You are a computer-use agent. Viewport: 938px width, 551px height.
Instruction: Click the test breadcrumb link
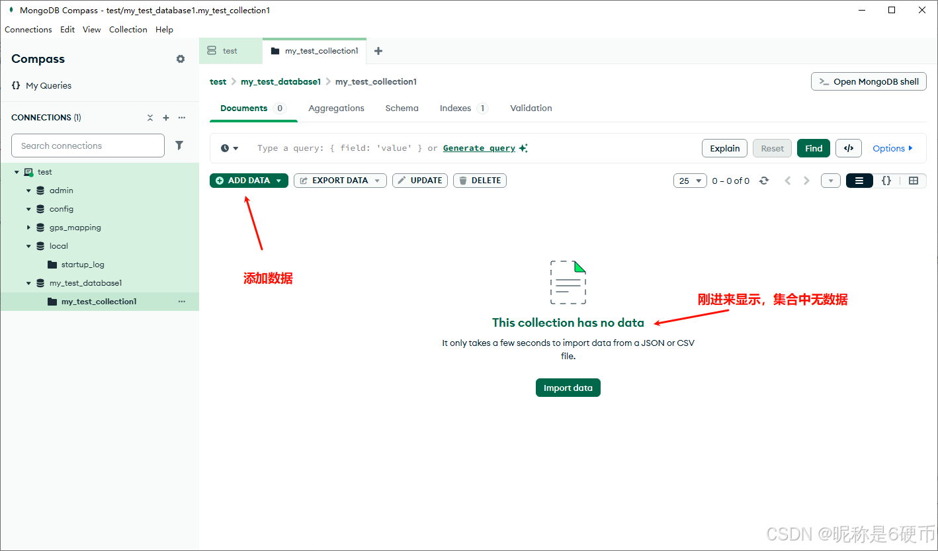coord(218,82)
